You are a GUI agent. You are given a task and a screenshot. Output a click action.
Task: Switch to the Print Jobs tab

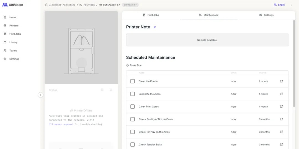click(151, 15)
